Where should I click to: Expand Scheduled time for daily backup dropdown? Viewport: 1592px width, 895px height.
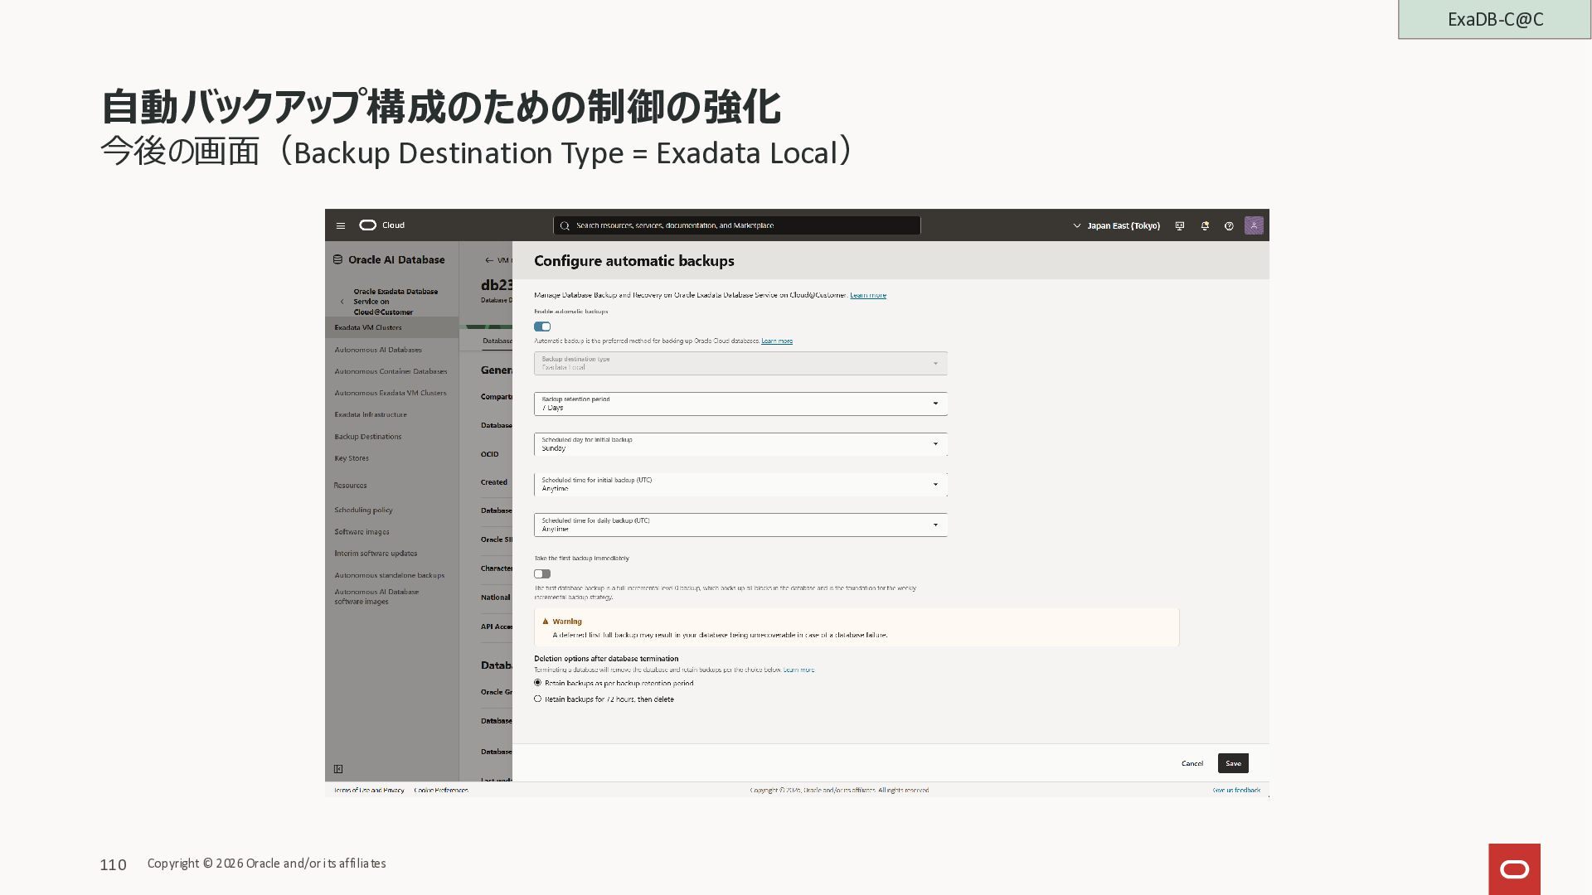[x=740, y=525]
